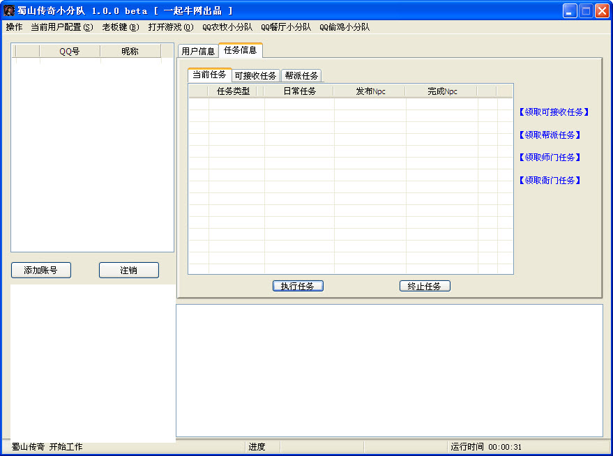
Task: Open the 老板键(B) menu
Action: click(121, 27)
